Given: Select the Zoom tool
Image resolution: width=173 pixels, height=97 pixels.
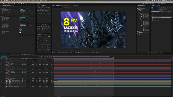Looking at the screenshot, I should coord(5,4).
